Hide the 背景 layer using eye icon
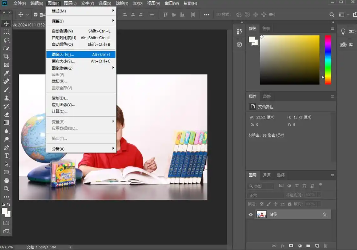Screen dimensions: 357x250 click(251, 215)
